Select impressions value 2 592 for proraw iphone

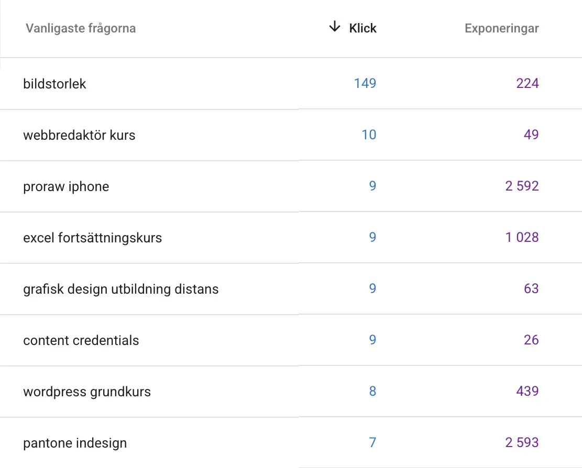522,186
